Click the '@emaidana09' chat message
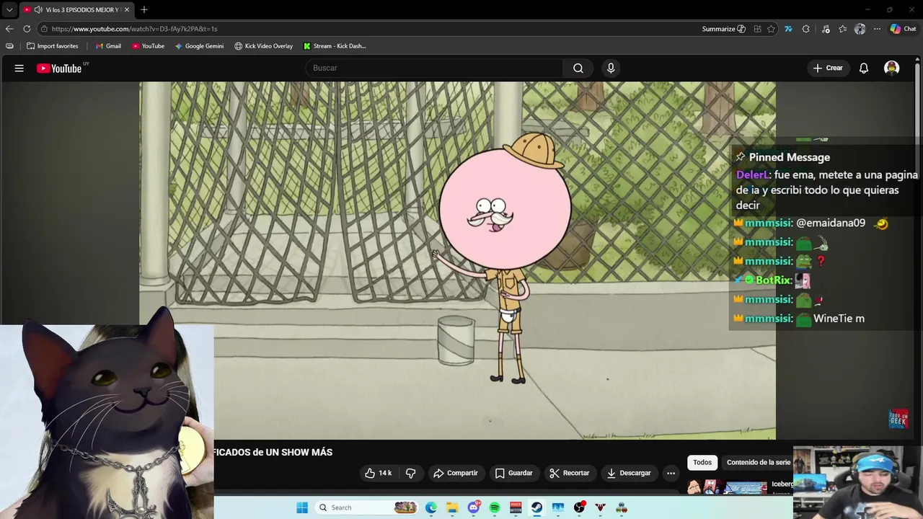 tap(831, 223)
